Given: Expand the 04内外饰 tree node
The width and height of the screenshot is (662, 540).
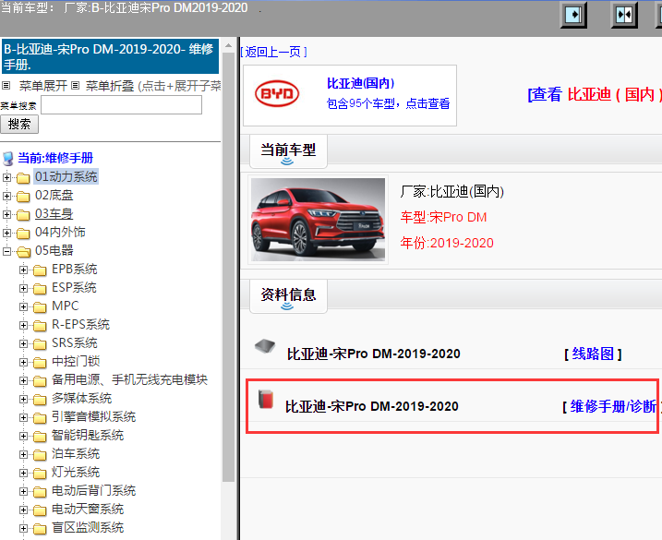Looking at the screenshot, I should [x=6, y=233].
